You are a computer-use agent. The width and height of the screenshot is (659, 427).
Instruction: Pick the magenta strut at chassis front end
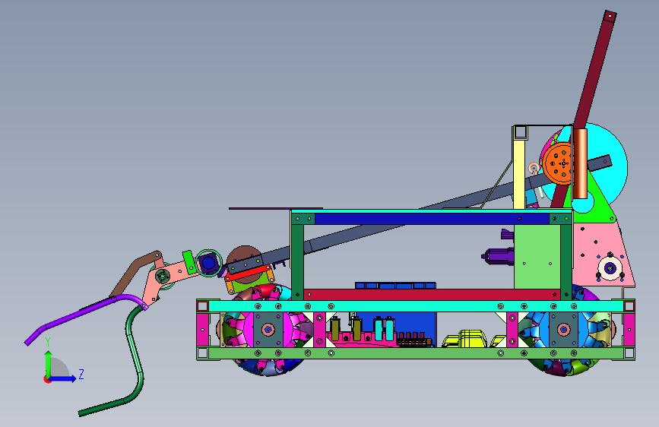(203, 330)
